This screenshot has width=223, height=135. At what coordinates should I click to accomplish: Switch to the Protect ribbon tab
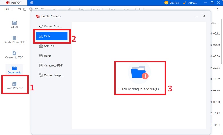(139, 9)
